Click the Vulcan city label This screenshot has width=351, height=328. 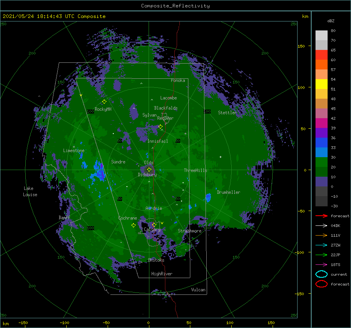[198, 290]
